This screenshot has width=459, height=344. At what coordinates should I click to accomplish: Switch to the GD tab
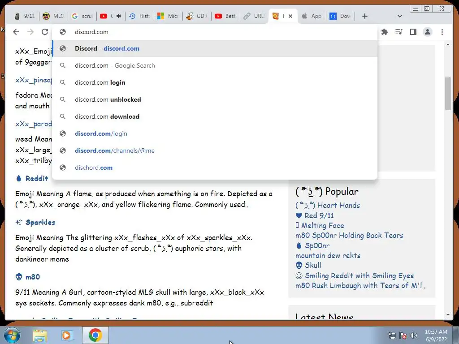point(197,16)
